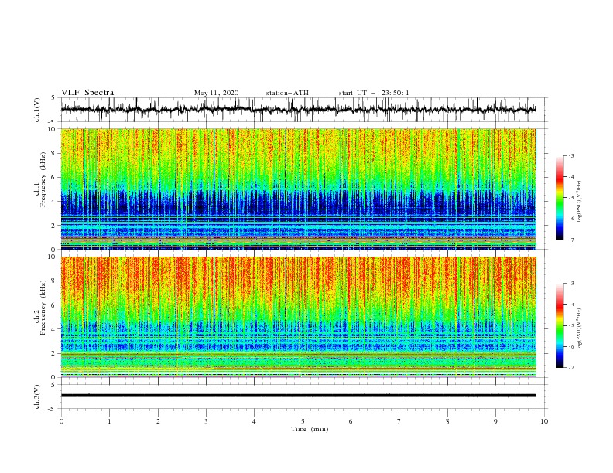This screenshot has width=613, height=473.
Task: Click the "8" frequency tick on the ch.2 axis
Action: [x=55, y=281]
